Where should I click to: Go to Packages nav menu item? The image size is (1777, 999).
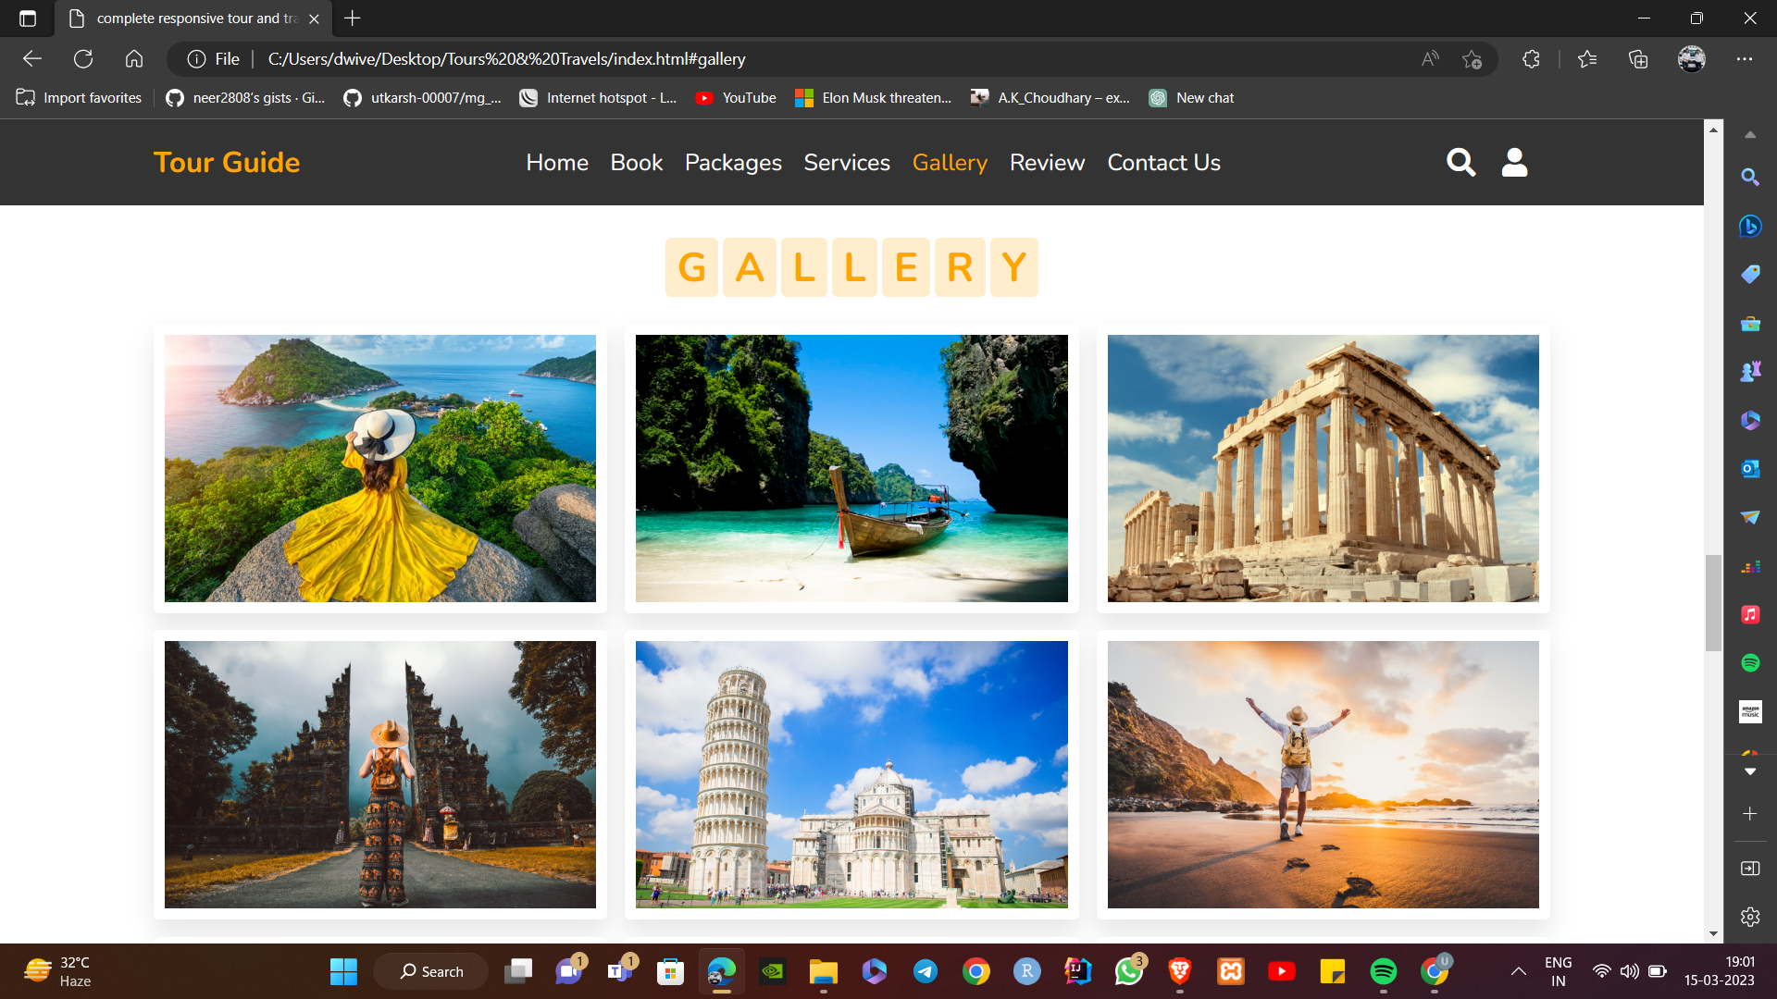click(733, 163)
